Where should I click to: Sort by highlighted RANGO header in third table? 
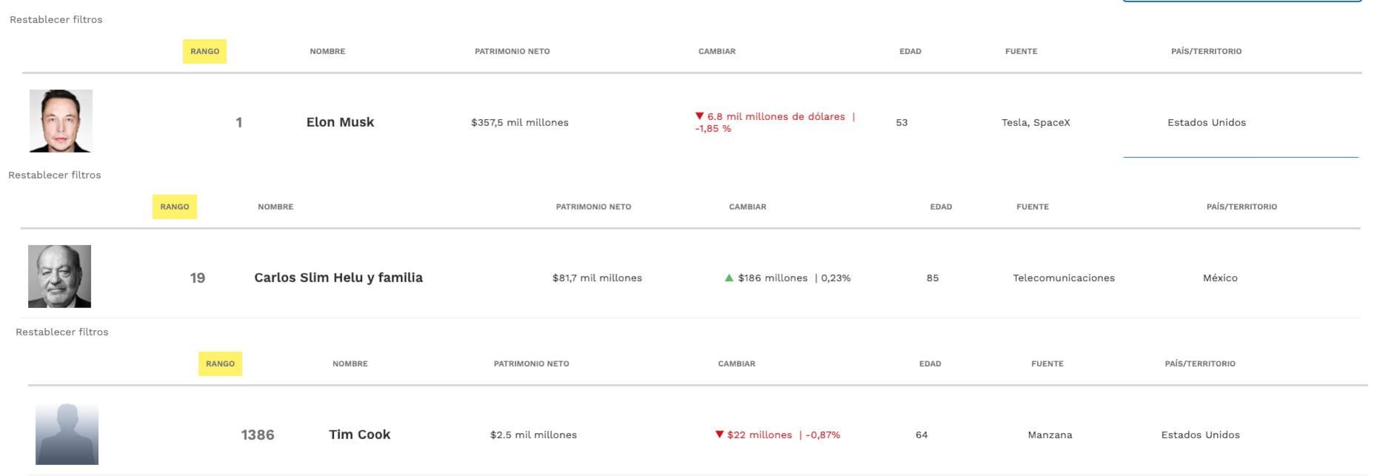220,363
